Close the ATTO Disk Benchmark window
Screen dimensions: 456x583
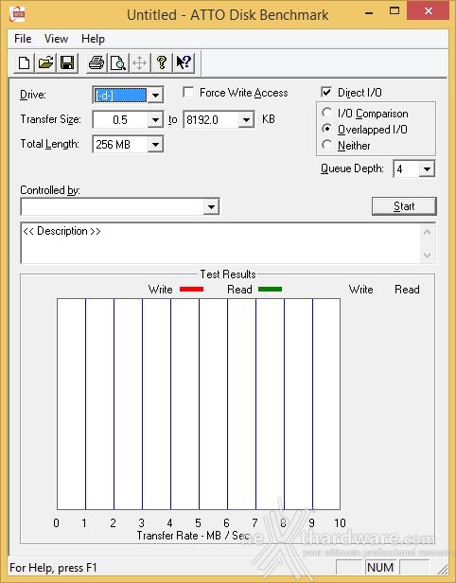click(x=429, y=10)
